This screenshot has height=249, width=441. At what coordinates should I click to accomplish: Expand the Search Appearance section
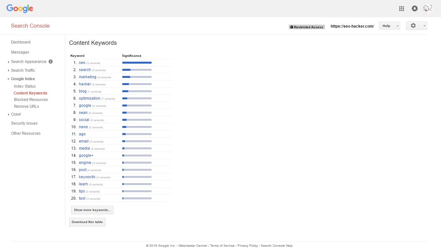29,62
